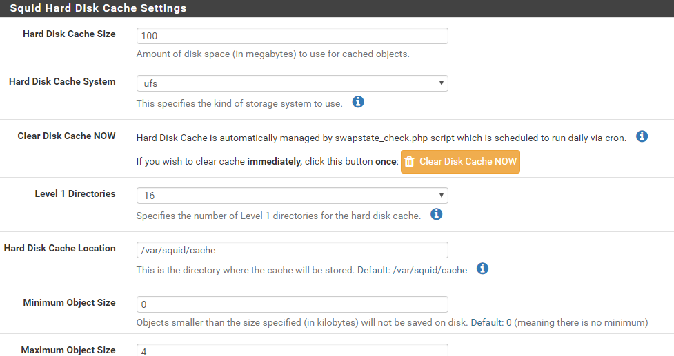Open info icon after swapstate_check.php cron text
Image resolution: width=674 pixels, height=356 pixels.
[642, 136]
